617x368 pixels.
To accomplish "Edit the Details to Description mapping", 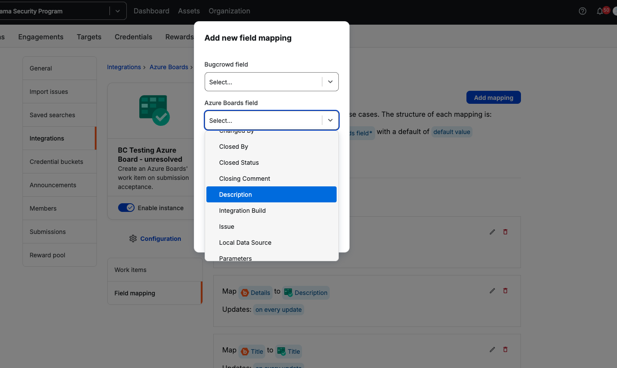I will [492, 291].
